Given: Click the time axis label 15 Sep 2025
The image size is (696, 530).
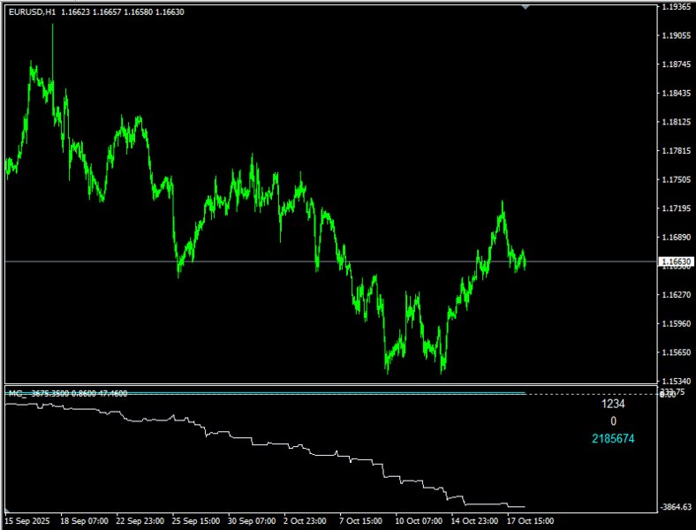Looking at the screenshot, I should point(27,520).
